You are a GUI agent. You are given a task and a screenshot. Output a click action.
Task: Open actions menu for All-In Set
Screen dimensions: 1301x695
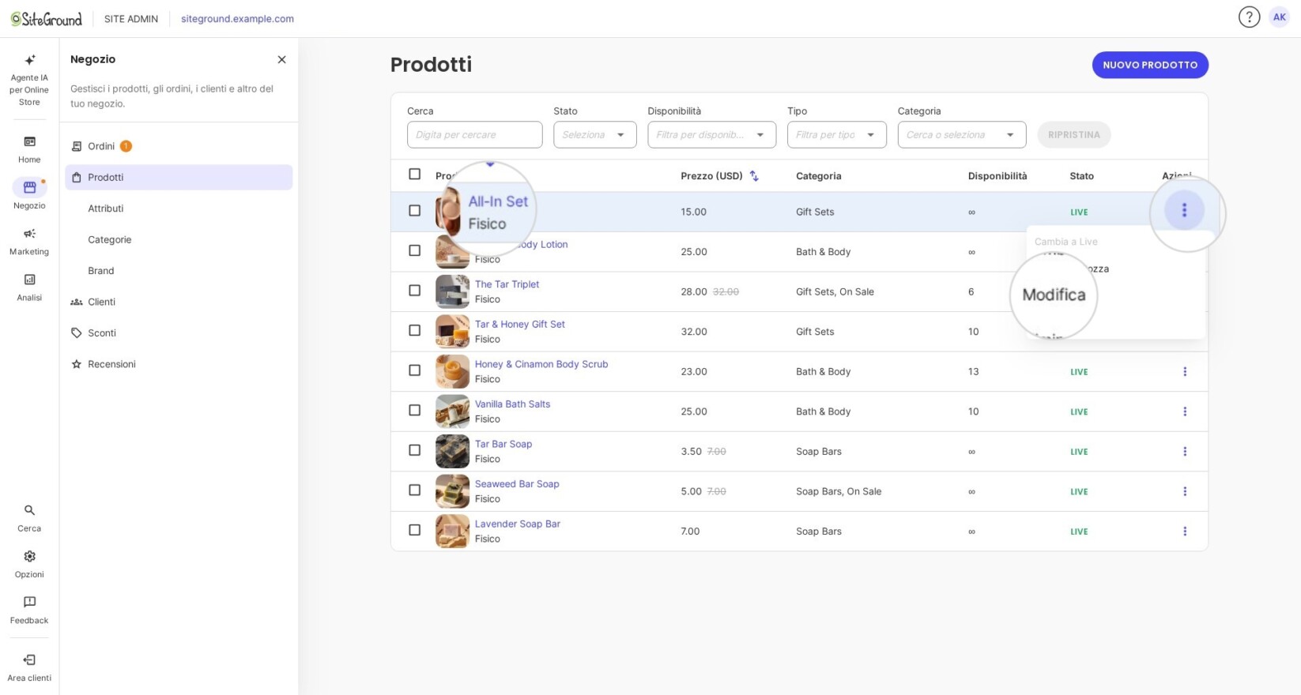click(x=1184, y=210)
